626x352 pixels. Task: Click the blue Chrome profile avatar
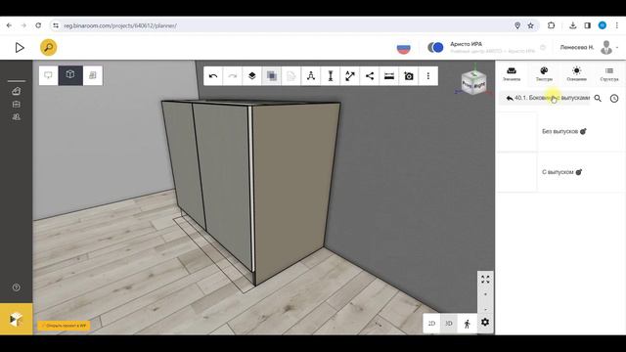tap(603, 25)
